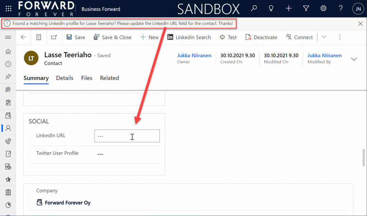Open the leads phone sidebar icon
This screenshot has width=367, height=216.
(8, 141)
